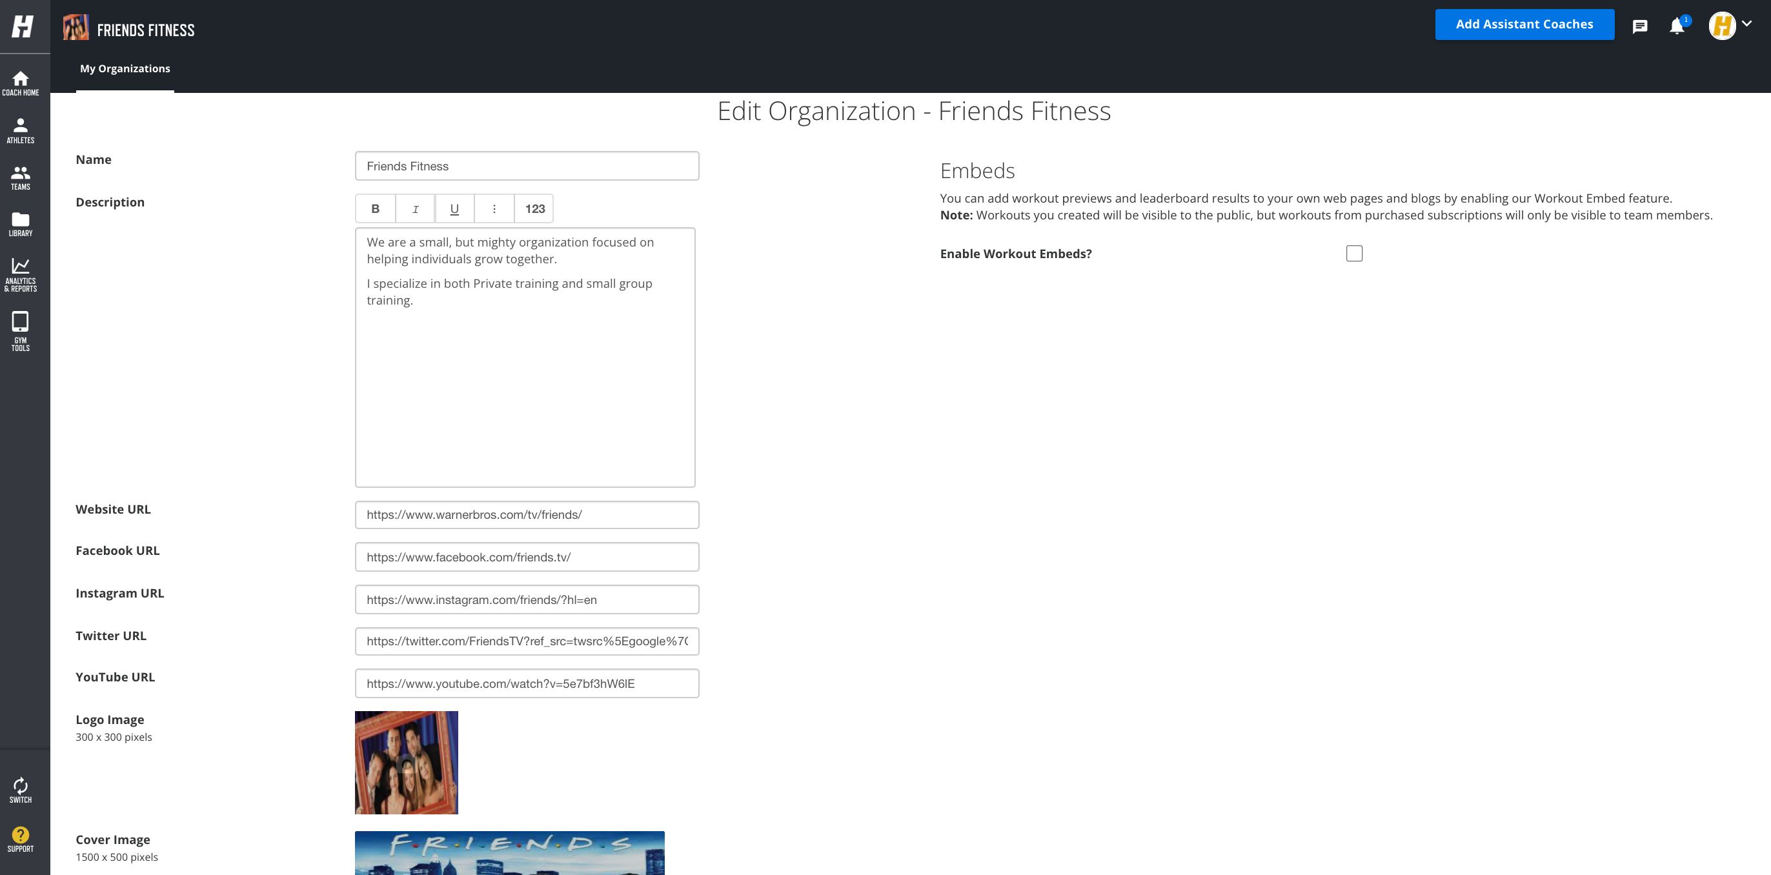Go to Coach Home in sidebar

[x=21, y=83]
